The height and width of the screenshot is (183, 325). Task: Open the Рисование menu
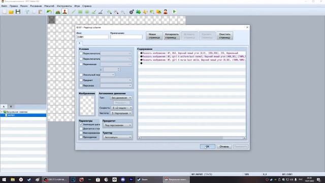(x=36, y=6)
